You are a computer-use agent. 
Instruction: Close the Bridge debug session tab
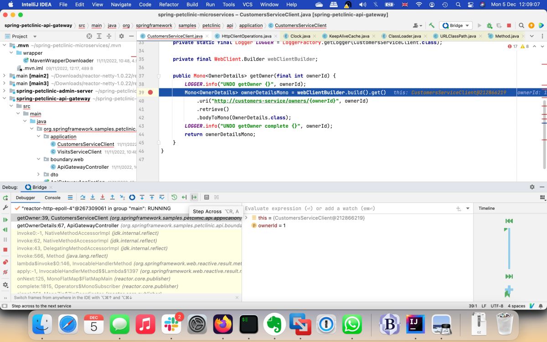tap(51, 187)
